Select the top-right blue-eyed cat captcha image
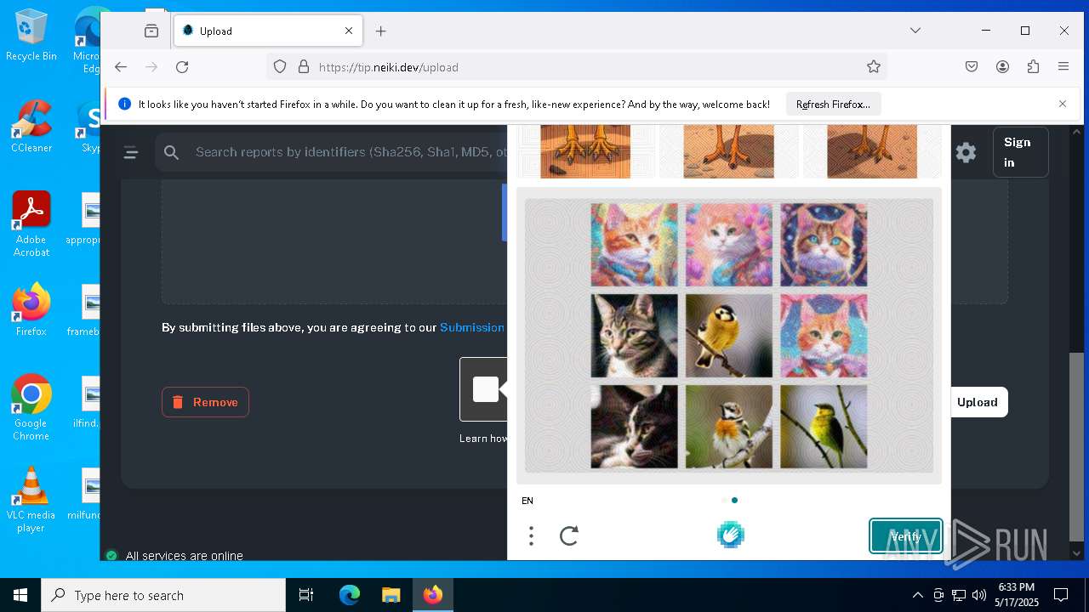The width and height of the screenshot is (1089, 612). tap(824, 245)
